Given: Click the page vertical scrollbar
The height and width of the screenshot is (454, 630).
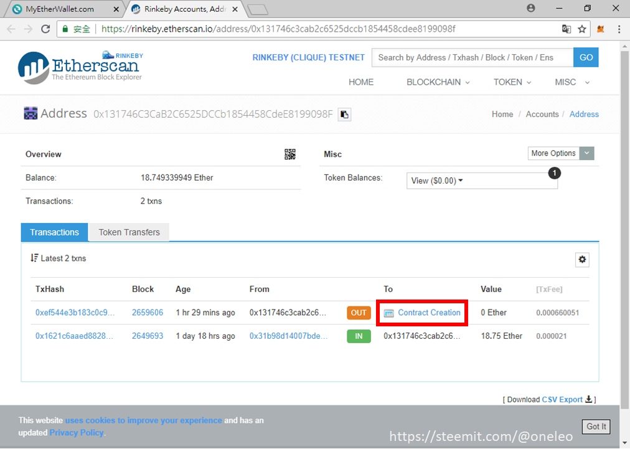Looking at the screenshot, I should [624, 229].
